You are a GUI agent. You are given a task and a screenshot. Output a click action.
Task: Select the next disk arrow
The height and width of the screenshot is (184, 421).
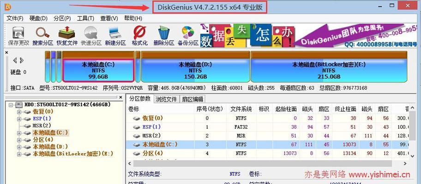point(22,60)
